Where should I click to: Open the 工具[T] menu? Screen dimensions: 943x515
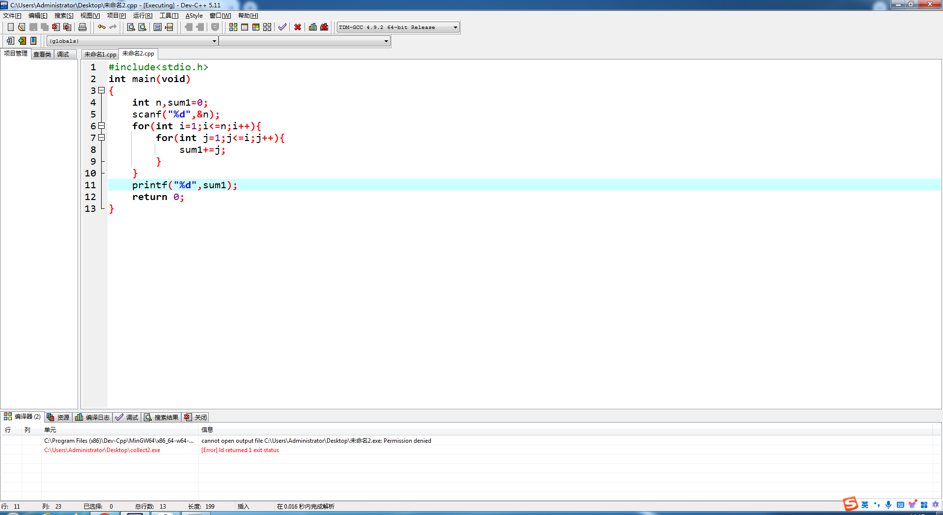(169, 16)
